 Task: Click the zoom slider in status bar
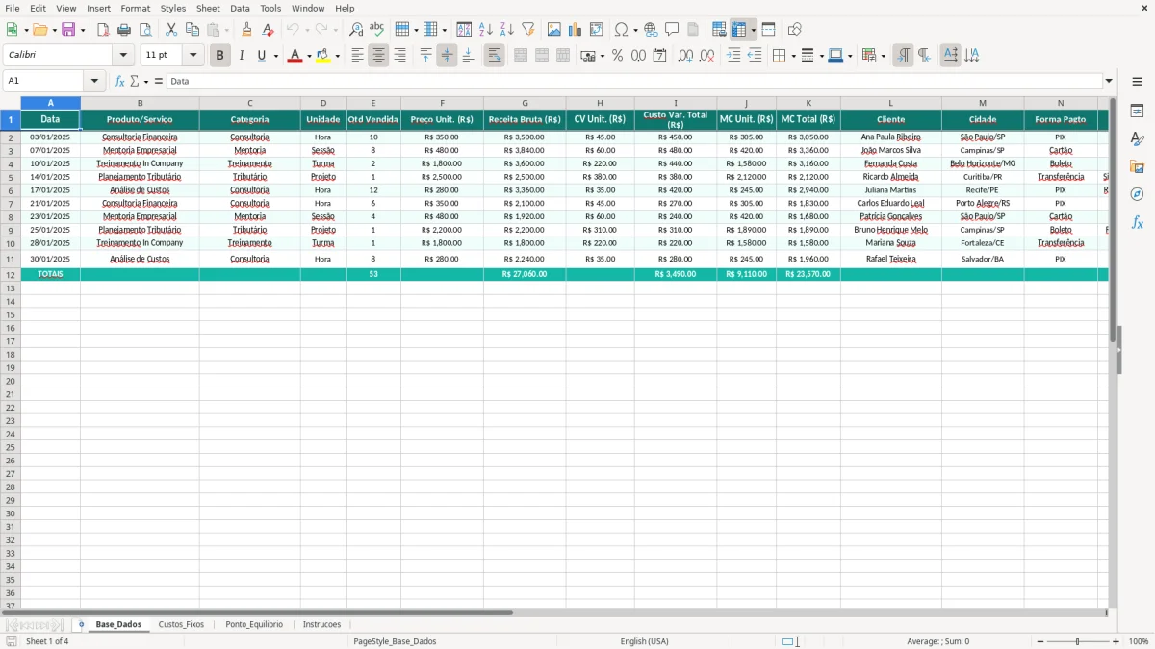(1078, 641)
